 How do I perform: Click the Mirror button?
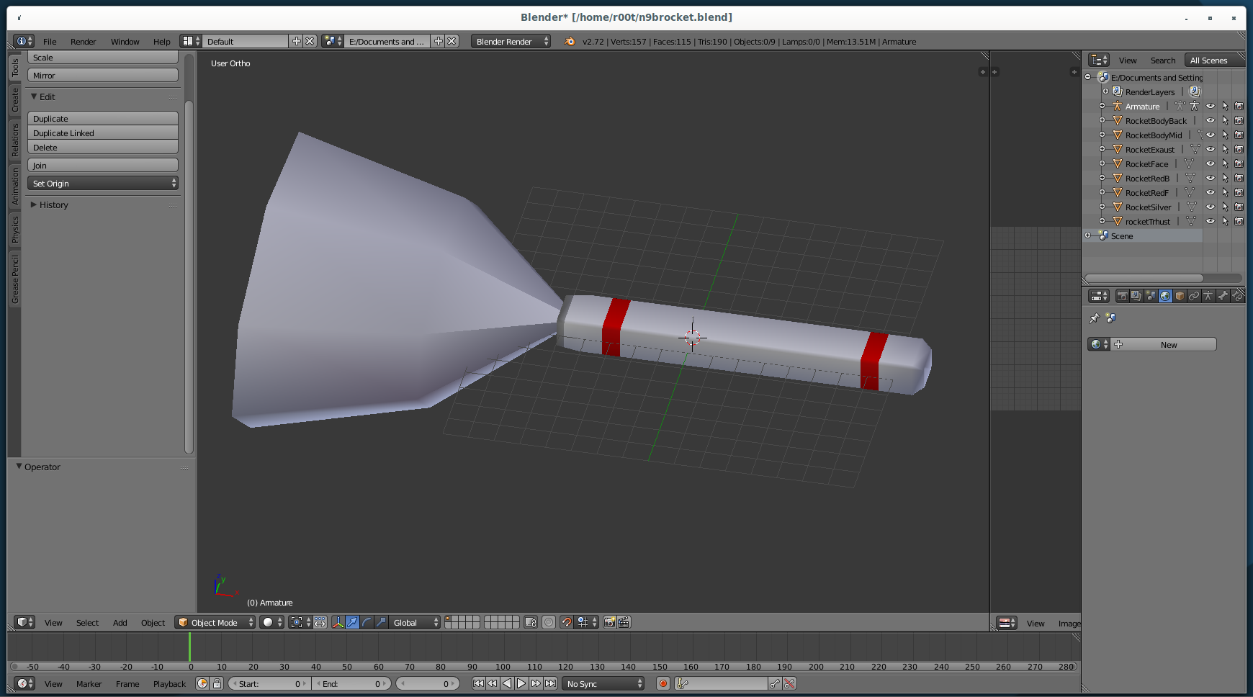point(103,76)
